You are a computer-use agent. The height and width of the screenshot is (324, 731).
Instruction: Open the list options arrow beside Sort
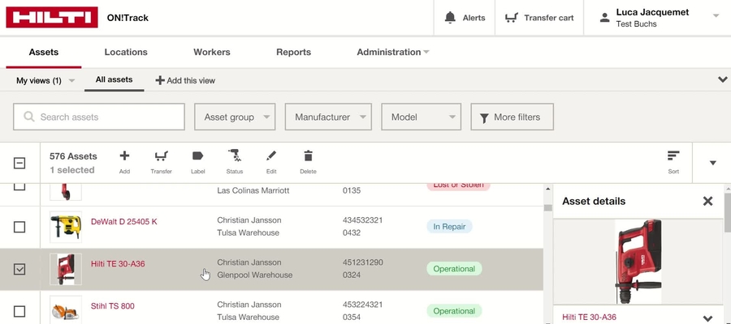click(x=712, y=163)
